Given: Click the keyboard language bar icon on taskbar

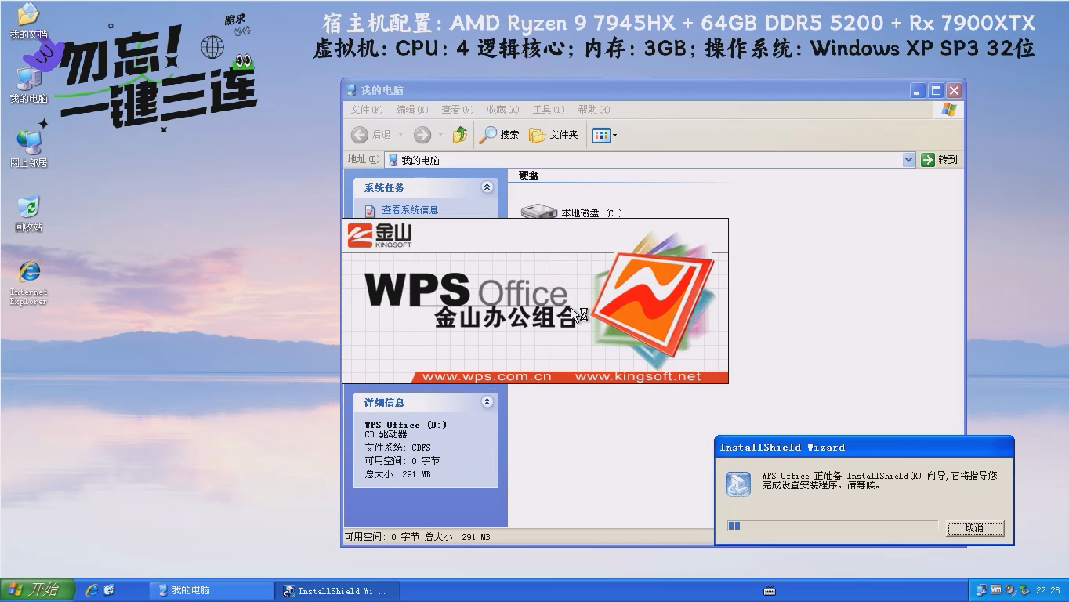Looking at the screenshot, I should tap(770, 591).
